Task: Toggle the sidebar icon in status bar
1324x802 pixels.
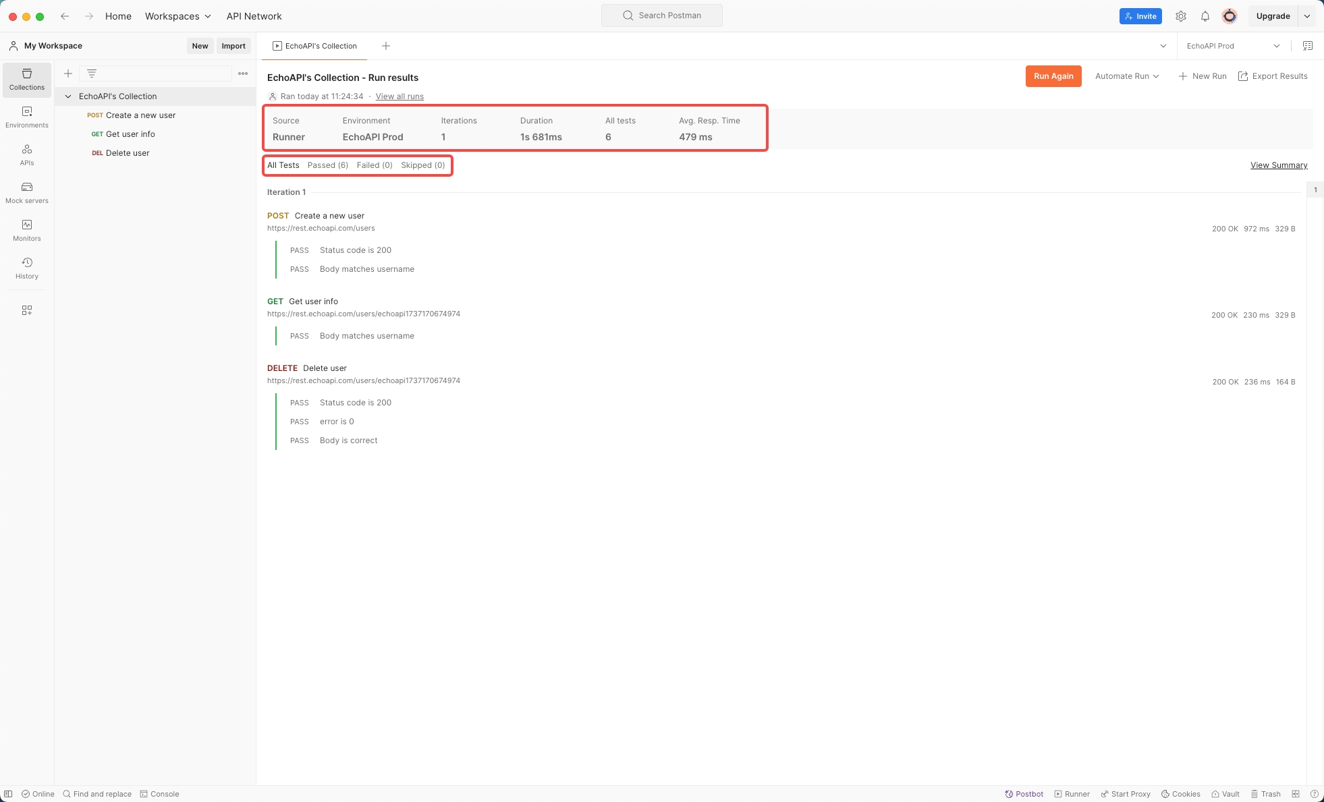Action: 8,794
